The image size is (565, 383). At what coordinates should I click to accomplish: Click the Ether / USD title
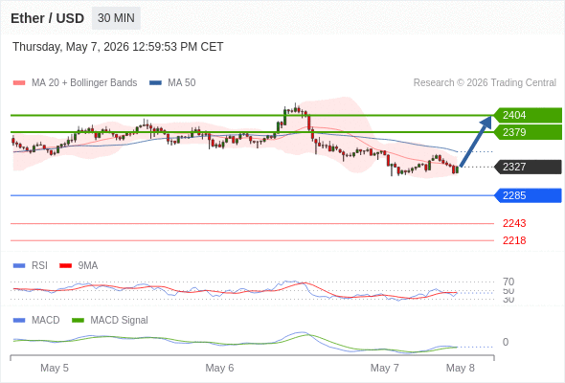point(47,18)
